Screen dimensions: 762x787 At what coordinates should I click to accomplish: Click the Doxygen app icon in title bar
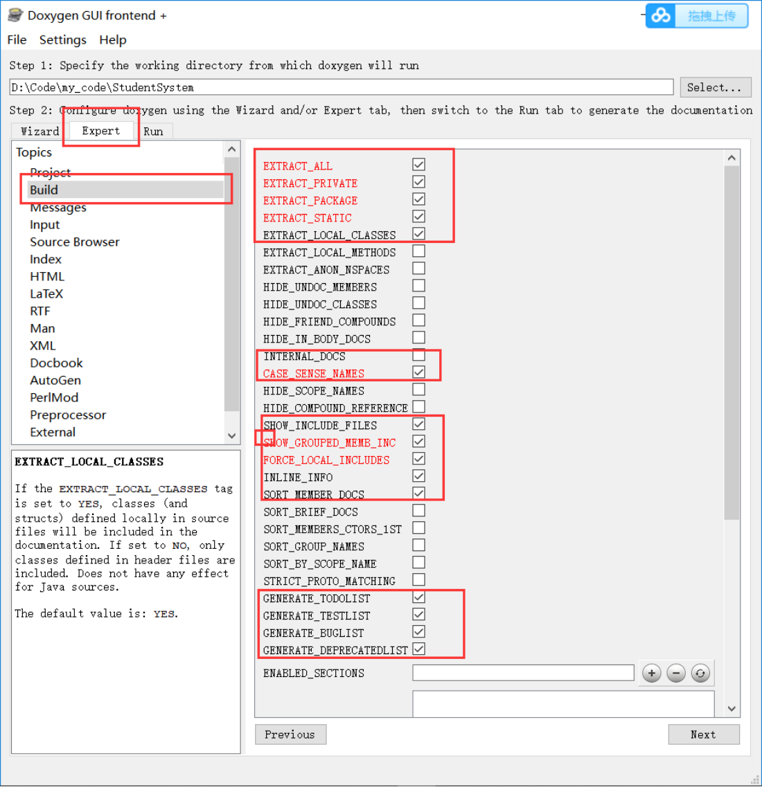tap(15, 15)
